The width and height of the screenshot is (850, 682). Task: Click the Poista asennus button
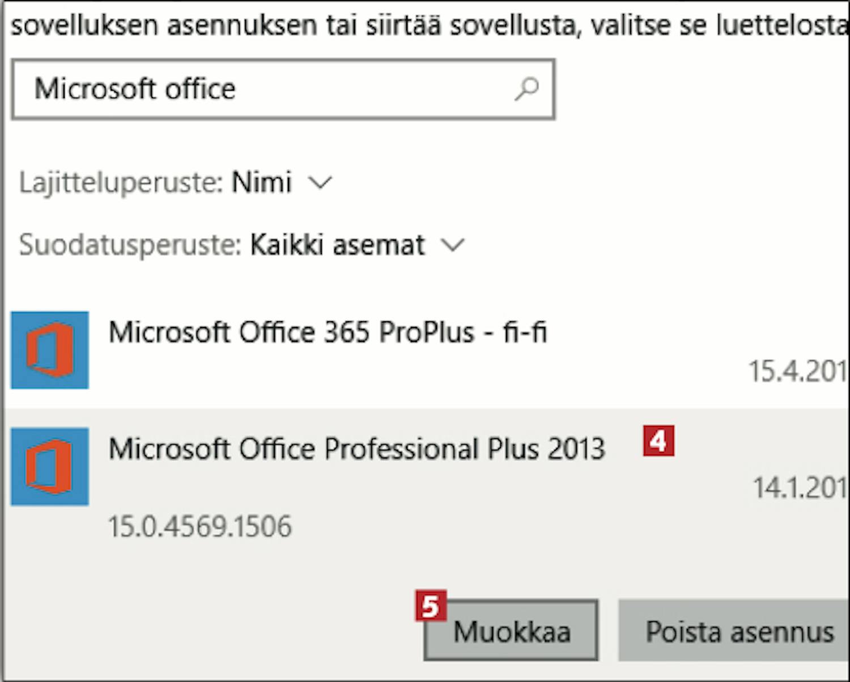[x=734, y=630]
